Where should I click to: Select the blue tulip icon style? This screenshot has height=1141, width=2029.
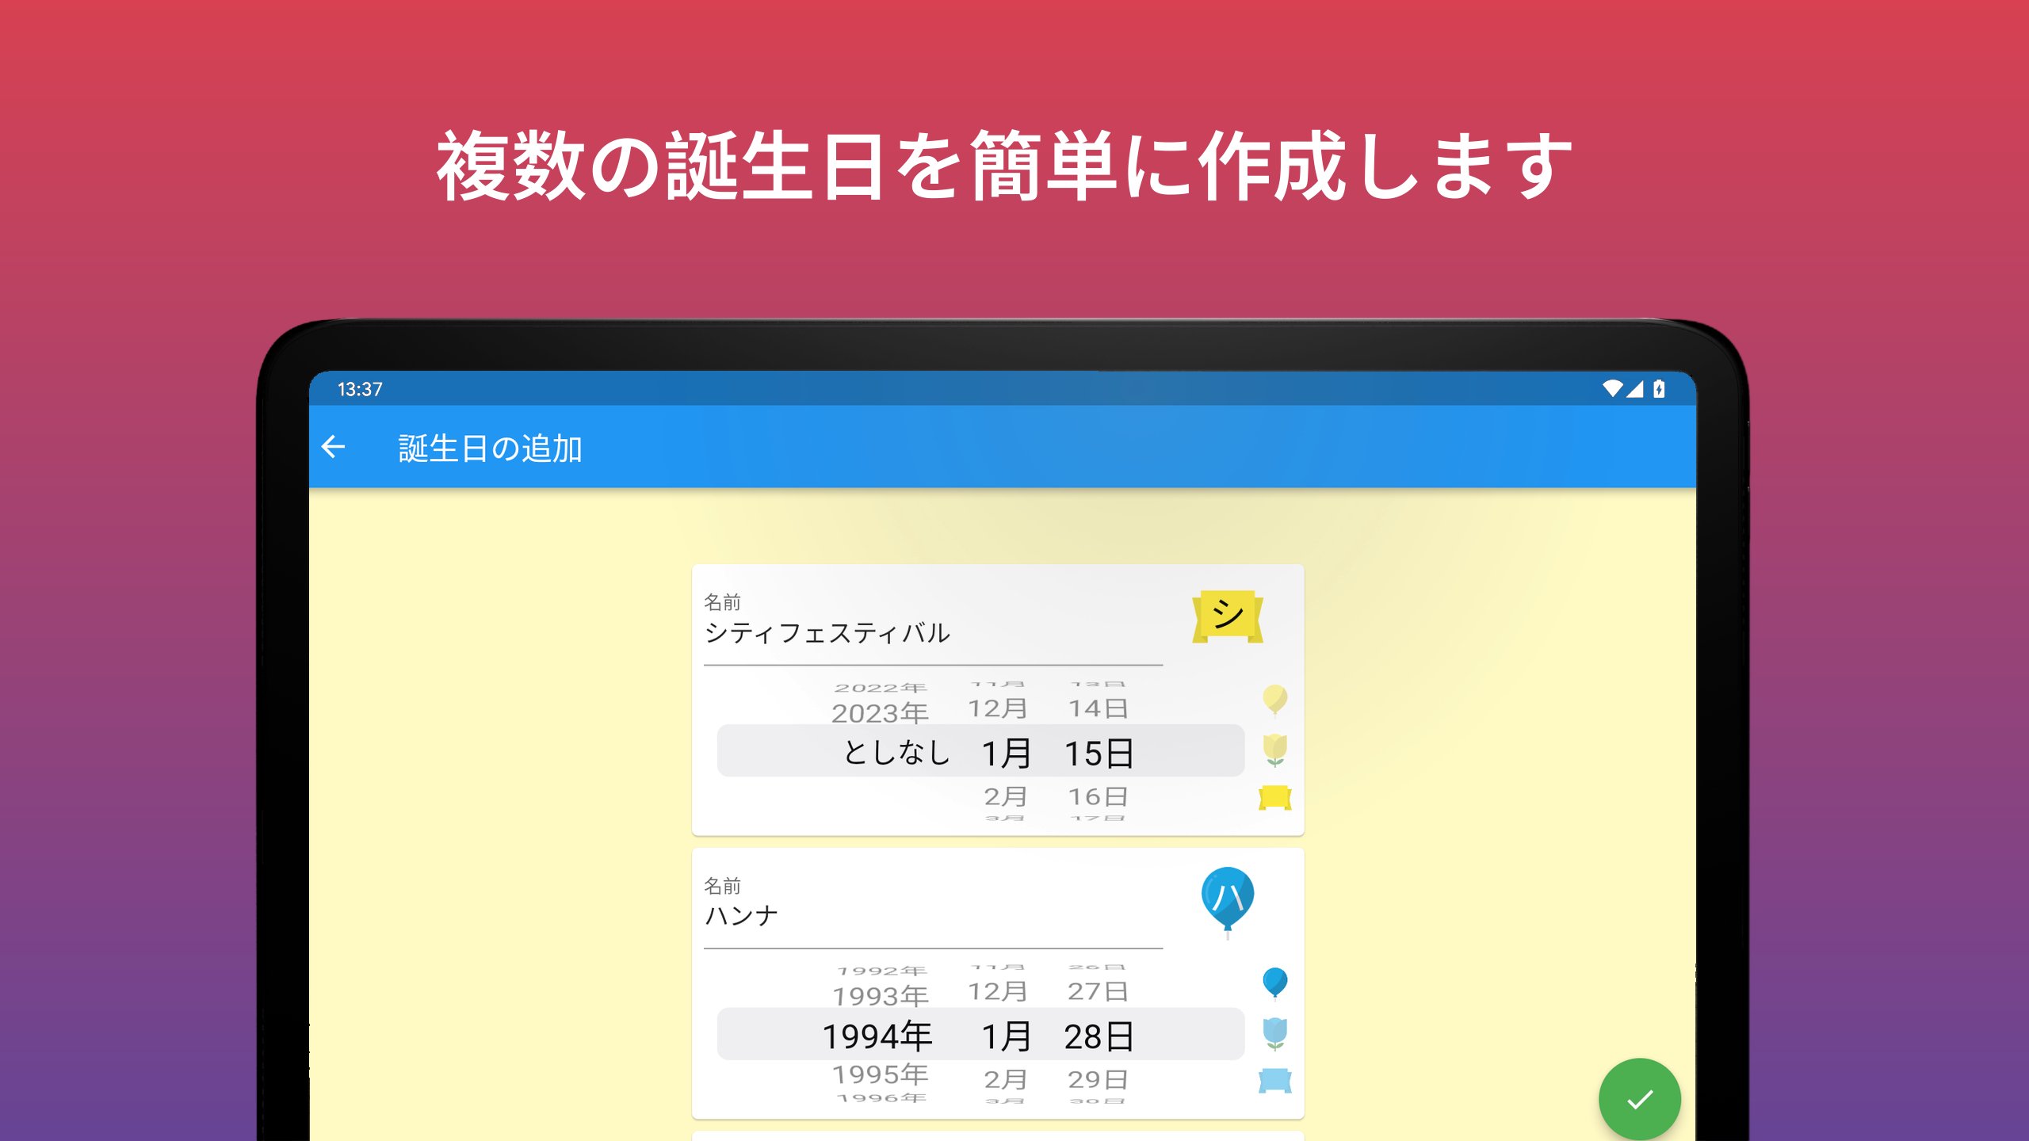[x=1274, y=1033]
